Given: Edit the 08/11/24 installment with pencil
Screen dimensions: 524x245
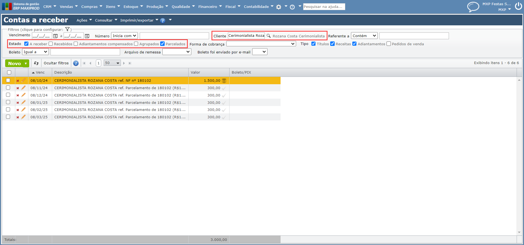Looking at the screenshot, I should [23, 88].
